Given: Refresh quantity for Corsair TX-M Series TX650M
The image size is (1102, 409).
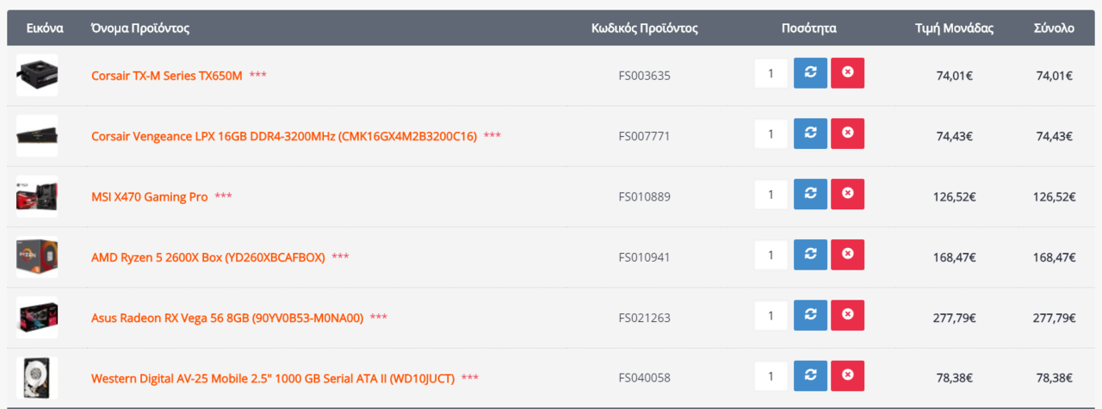Looking at the screenshot, I should (x=810, y=73).
